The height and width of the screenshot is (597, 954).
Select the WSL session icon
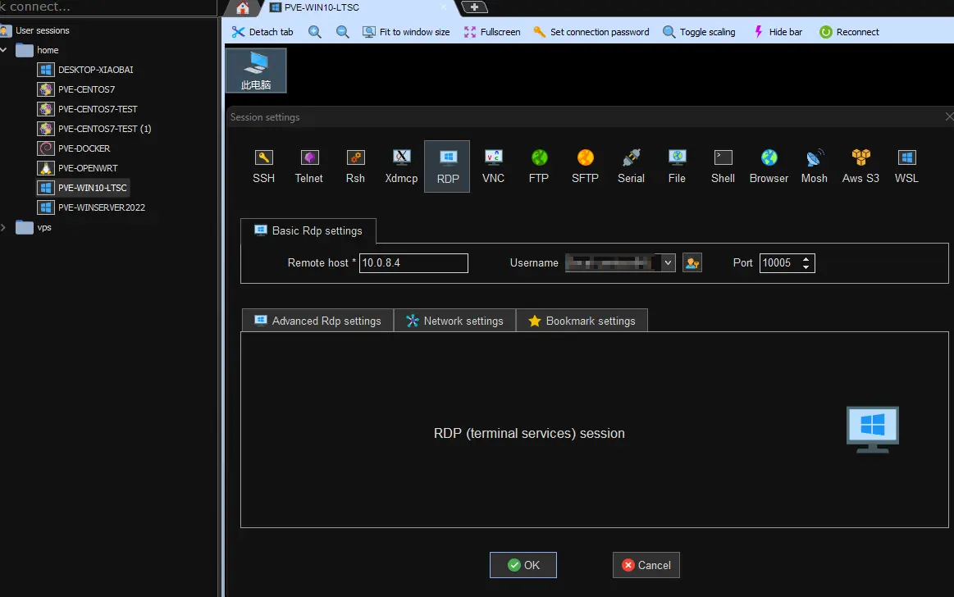906,166
